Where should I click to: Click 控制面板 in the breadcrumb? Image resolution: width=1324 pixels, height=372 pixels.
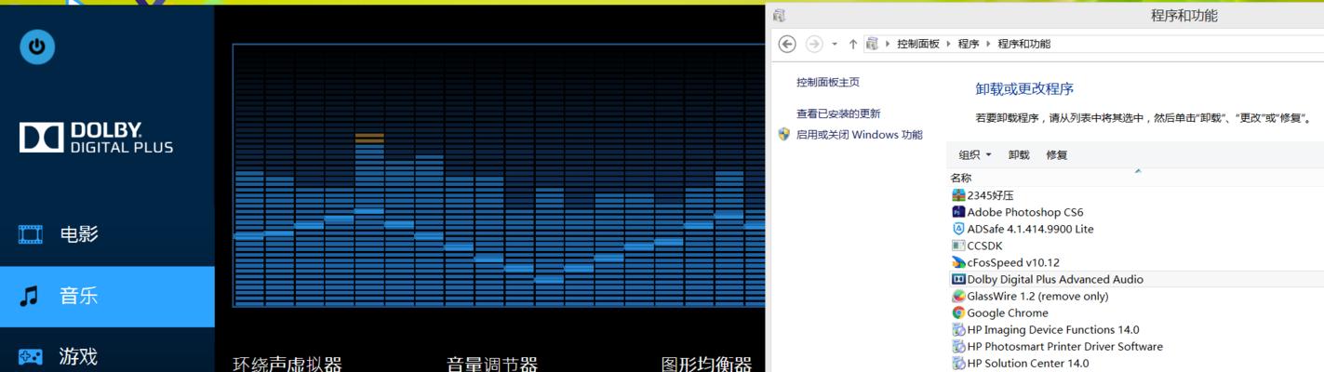point(918,44)
